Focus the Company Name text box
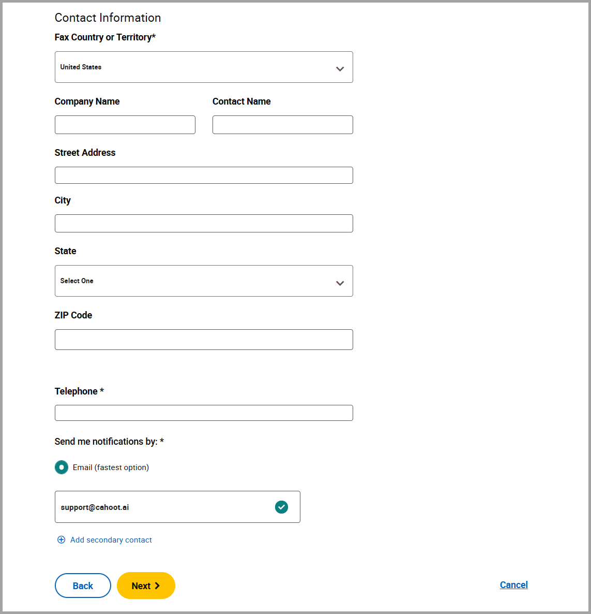This screenshot has height=614, width=591. [125, 125]
